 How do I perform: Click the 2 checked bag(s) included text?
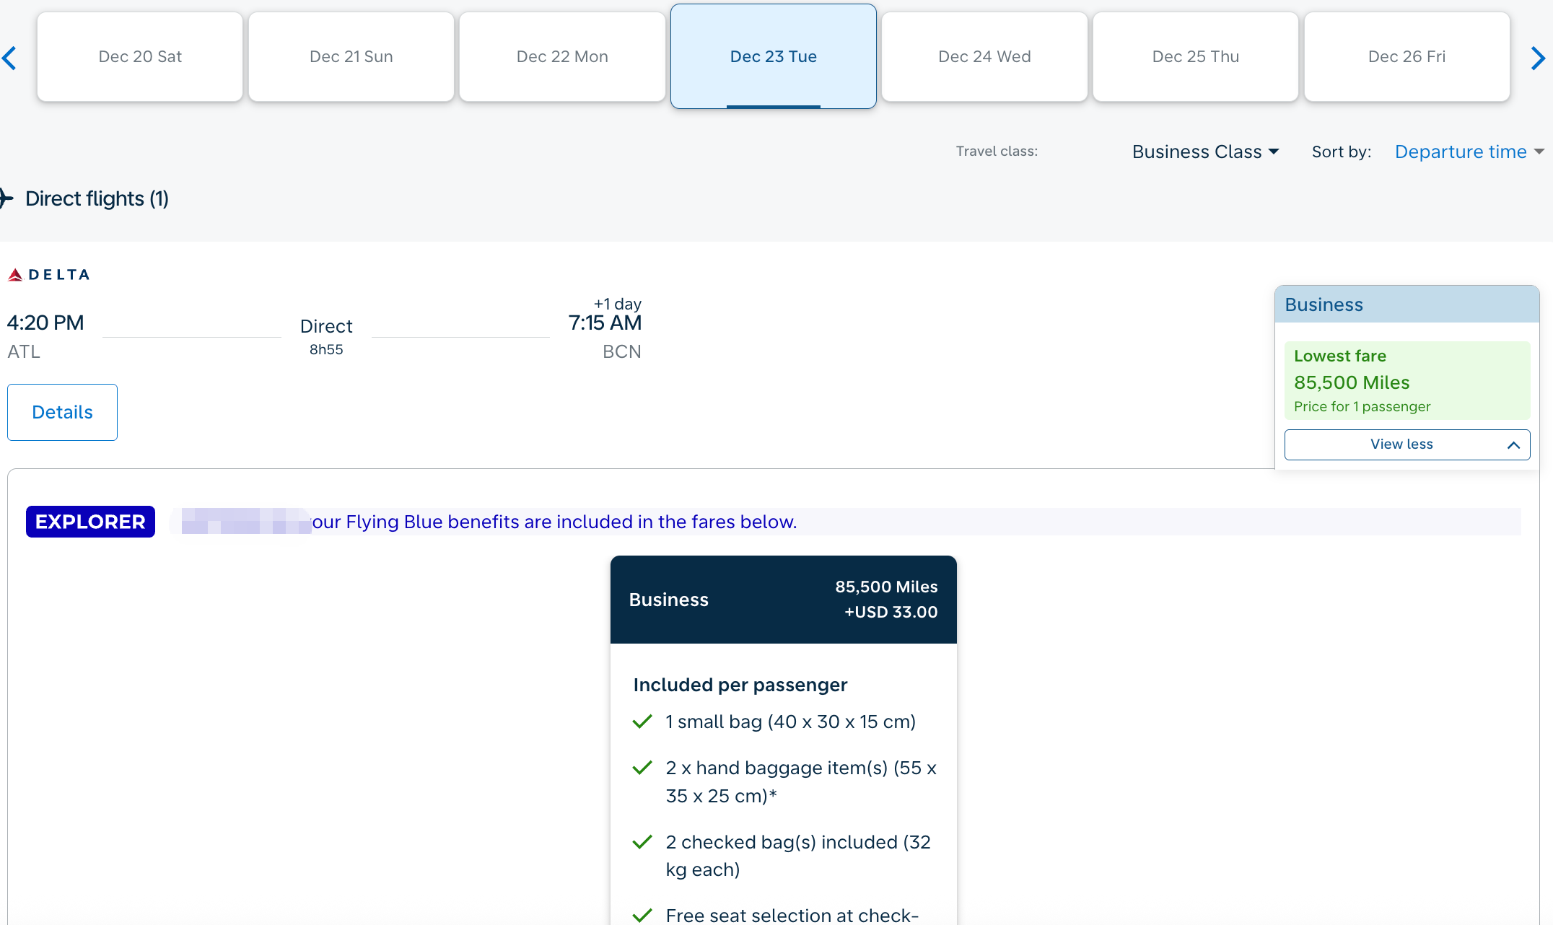pos(798,856)
